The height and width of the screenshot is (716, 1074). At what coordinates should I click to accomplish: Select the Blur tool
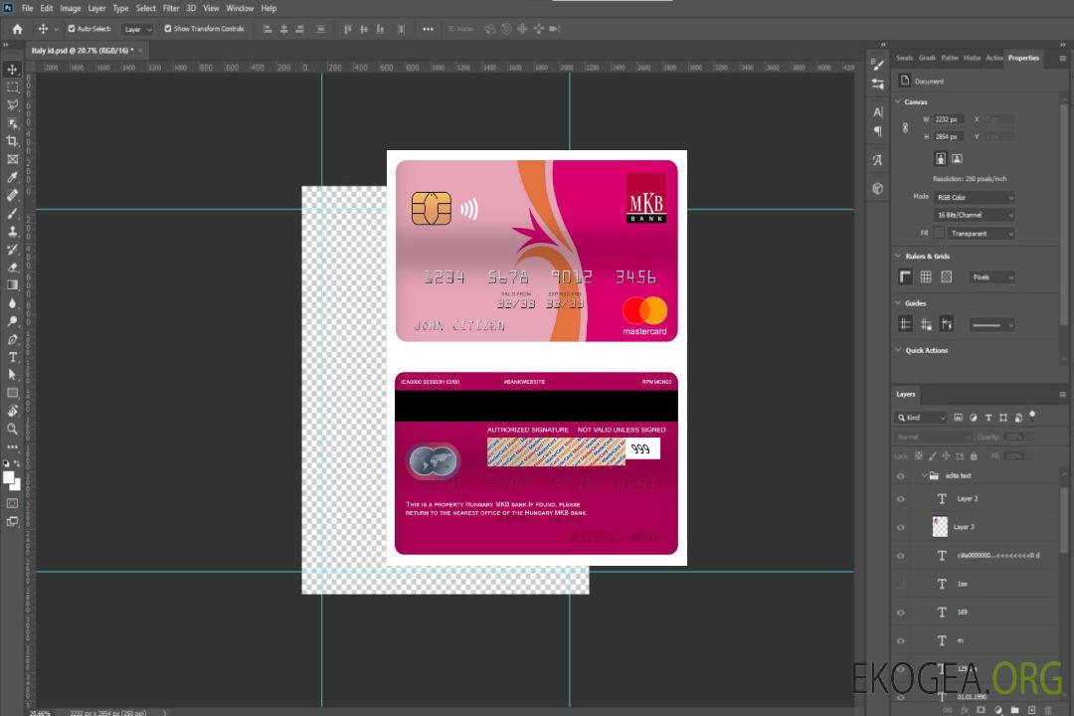[x=12, y=303]
